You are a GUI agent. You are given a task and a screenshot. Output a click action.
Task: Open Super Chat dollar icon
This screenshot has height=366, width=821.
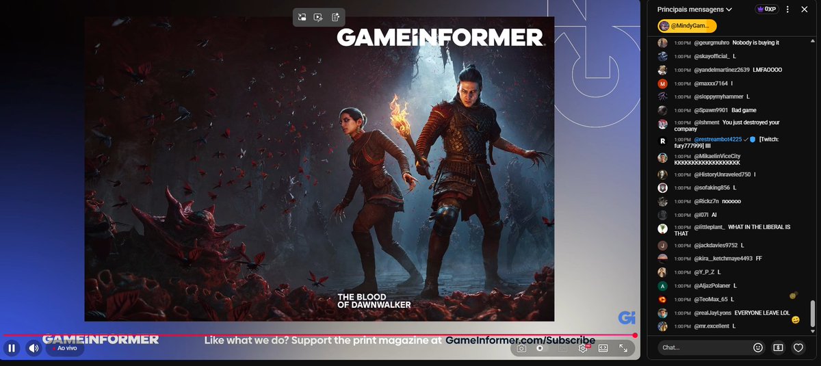point(778,348)
